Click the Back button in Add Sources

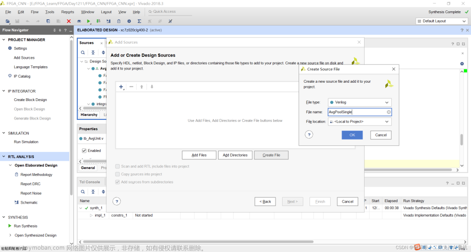click(x=265, y=202)
